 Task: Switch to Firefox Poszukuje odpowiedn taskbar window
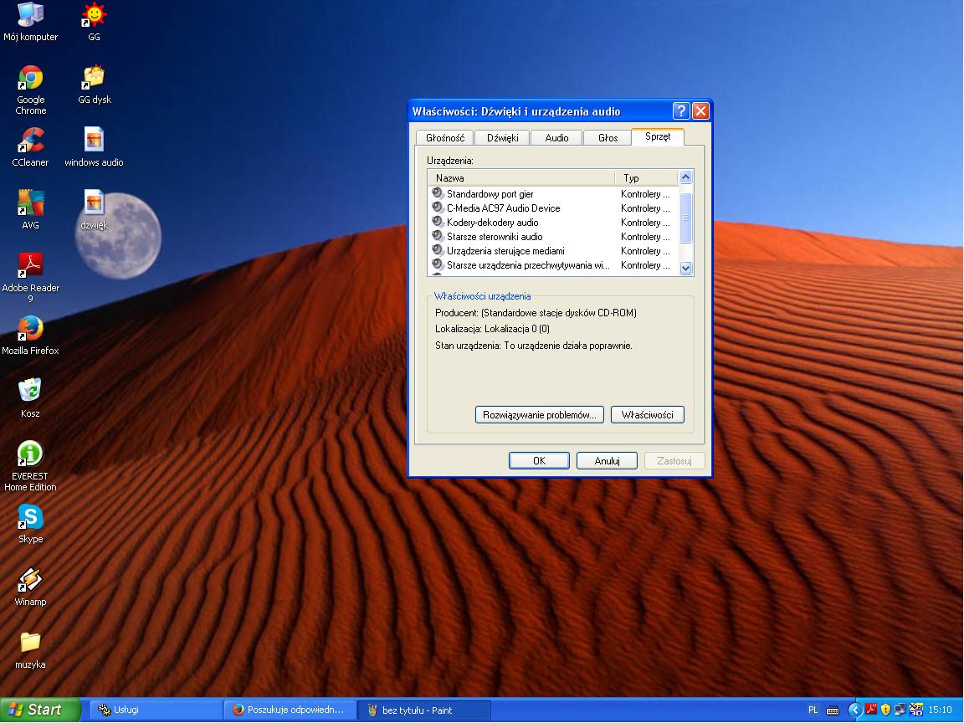[290, 710]
